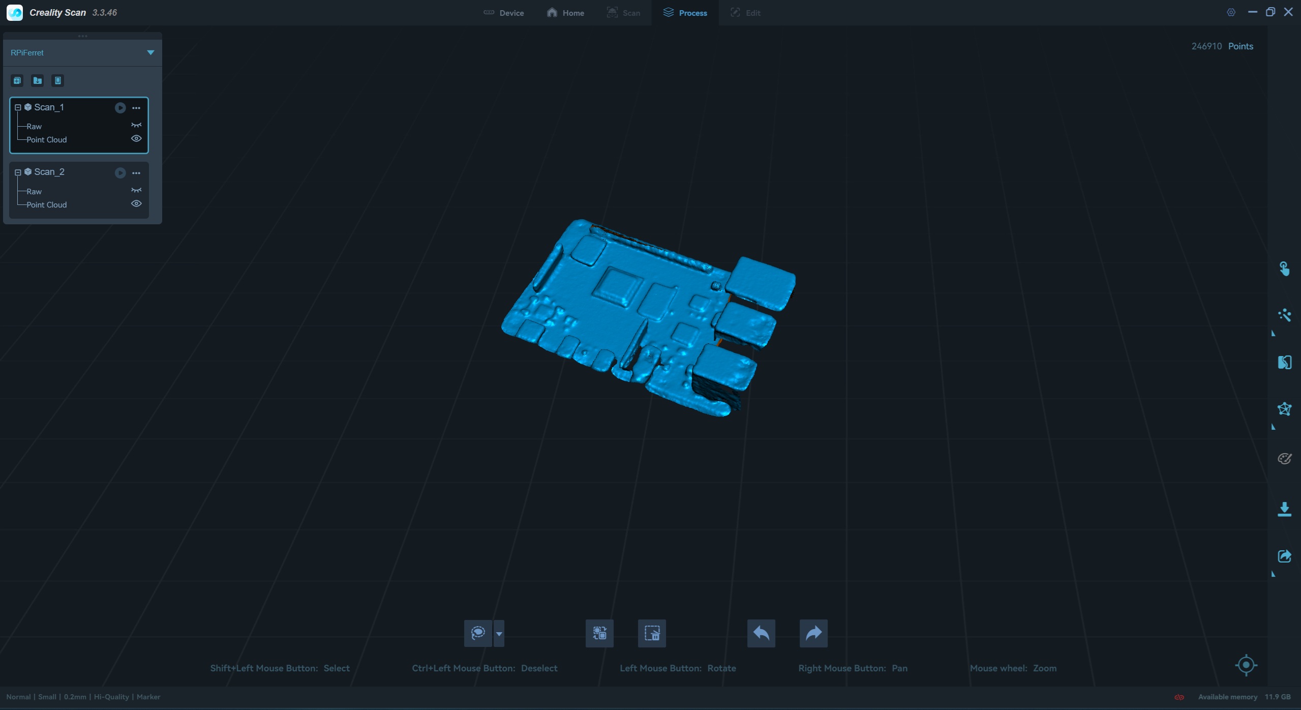This screenshot has width=1301, height=710.
Task: Click the mesh generation icon
Action: [1284, 409]
